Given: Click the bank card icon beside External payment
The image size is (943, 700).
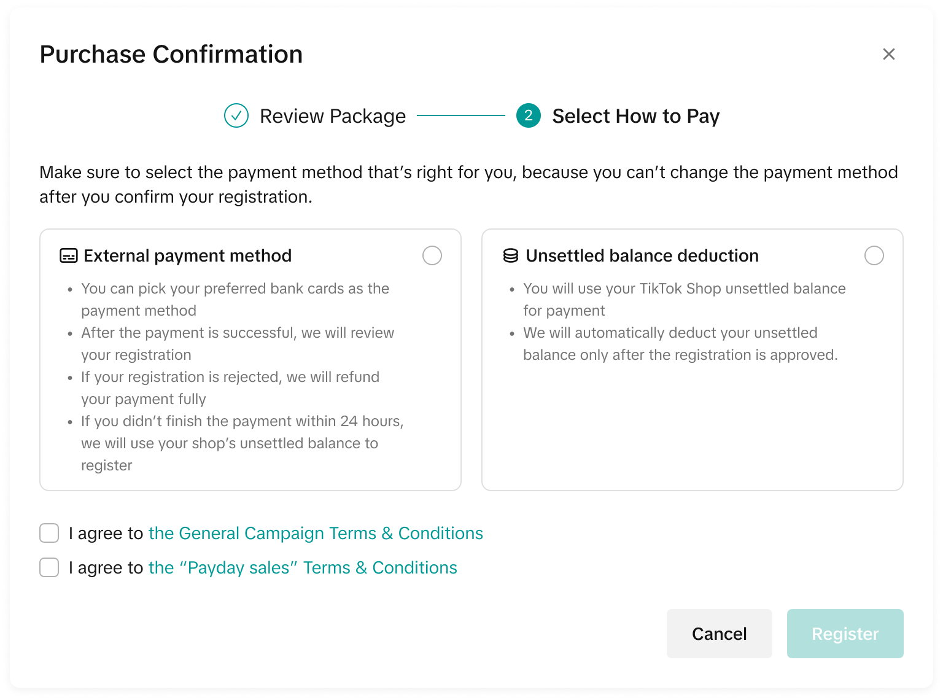Looking at the screenshot, I should (68, 255).
